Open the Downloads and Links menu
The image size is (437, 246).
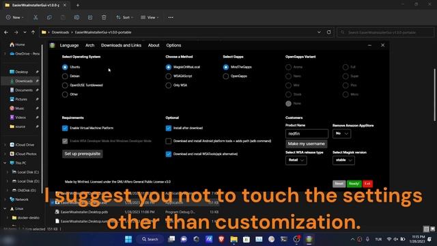pos(122,45)
